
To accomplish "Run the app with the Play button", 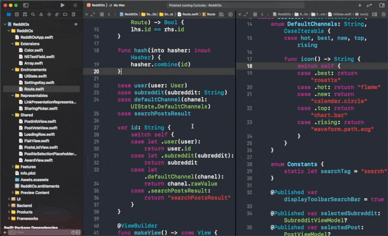I will point(63,5).
